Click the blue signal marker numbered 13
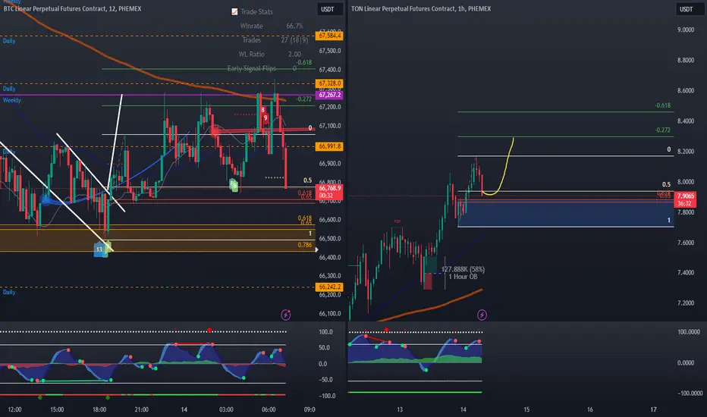The width and height of the screenshot is (707, 417). pos(99,249)
